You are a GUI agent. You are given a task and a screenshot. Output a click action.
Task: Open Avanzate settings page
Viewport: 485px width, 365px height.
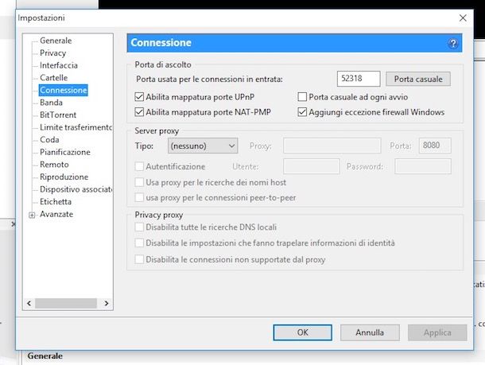click(56, 214)
